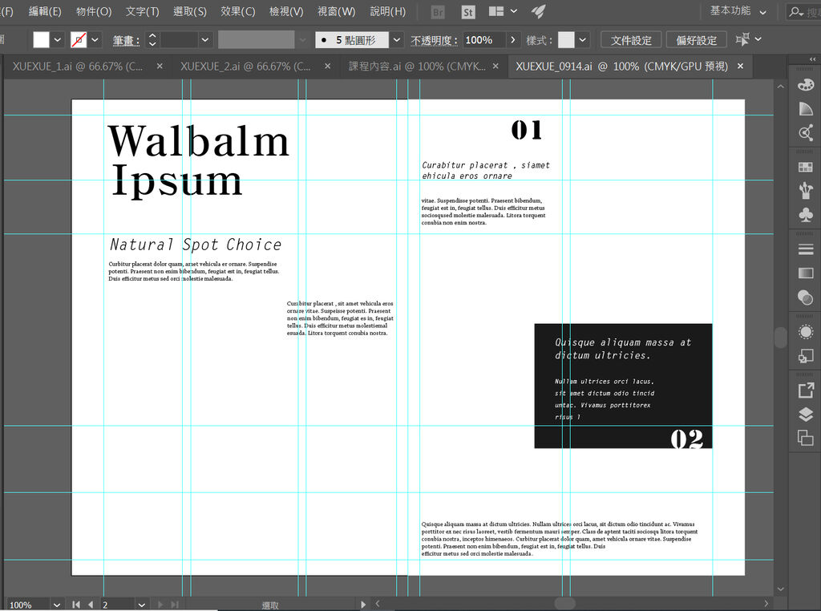Open the Color Guide panel icon
This screenshot has width=821, height=611.
tap(806, 108)
